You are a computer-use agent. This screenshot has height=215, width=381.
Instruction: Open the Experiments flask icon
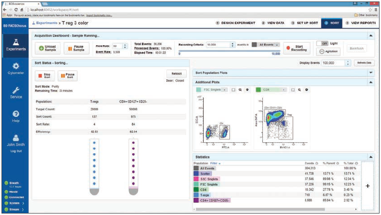pyautogui.click(x=16, y=42)
